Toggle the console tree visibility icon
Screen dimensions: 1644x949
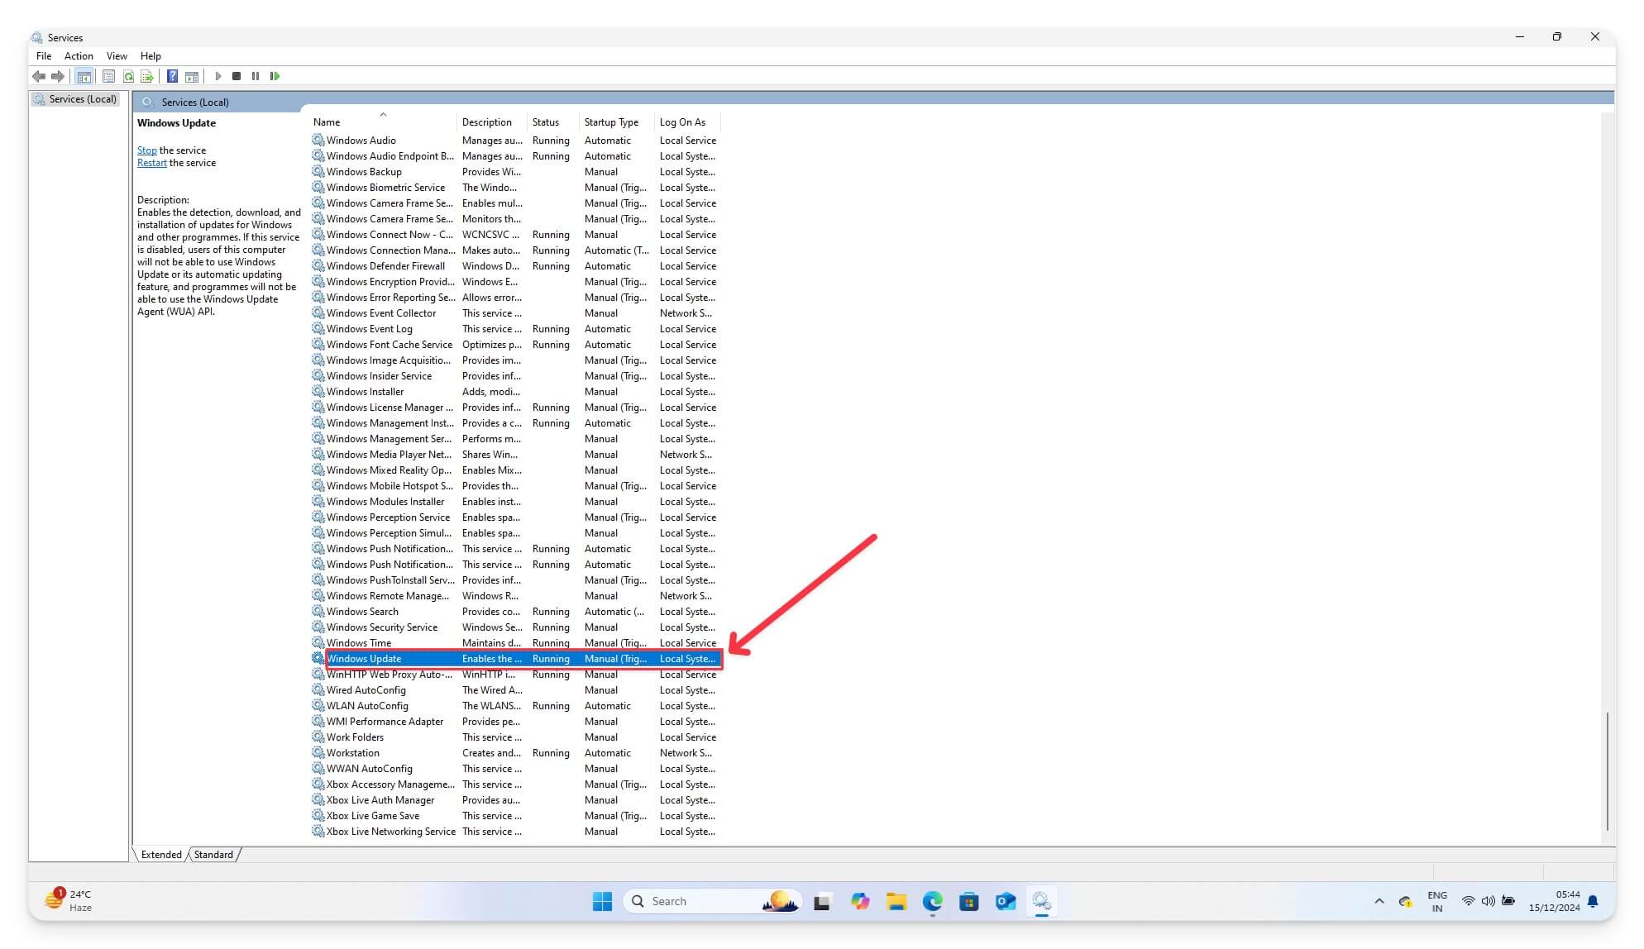click(84, 76)
